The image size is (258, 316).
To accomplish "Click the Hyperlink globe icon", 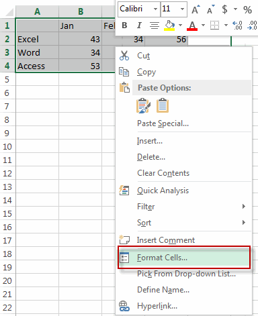I will 124,306.
